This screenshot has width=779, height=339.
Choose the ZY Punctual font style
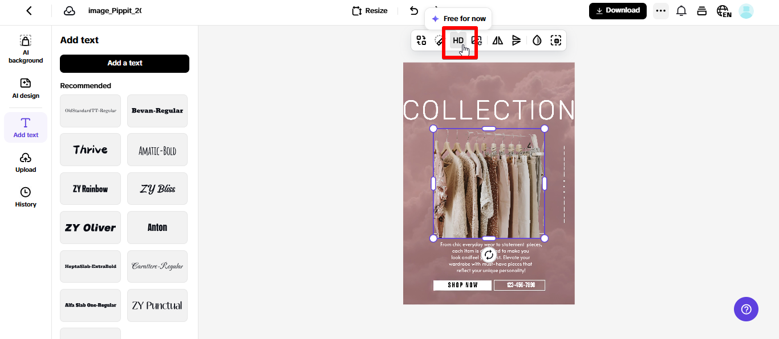(157, 305)
